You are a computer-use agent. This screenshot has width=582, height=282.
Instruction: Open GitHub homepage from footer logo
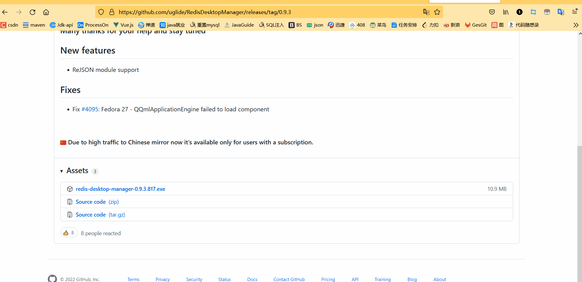52,279
